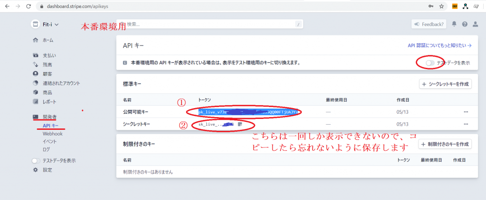The width and height of the screenshot is (486, 200).
Task: Click the copy icon beside sk_live key
Action: point(240,124)
